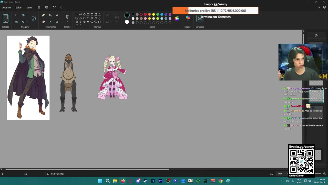
Task: Expand the Brushes dropdown
Action: point(67,22)
